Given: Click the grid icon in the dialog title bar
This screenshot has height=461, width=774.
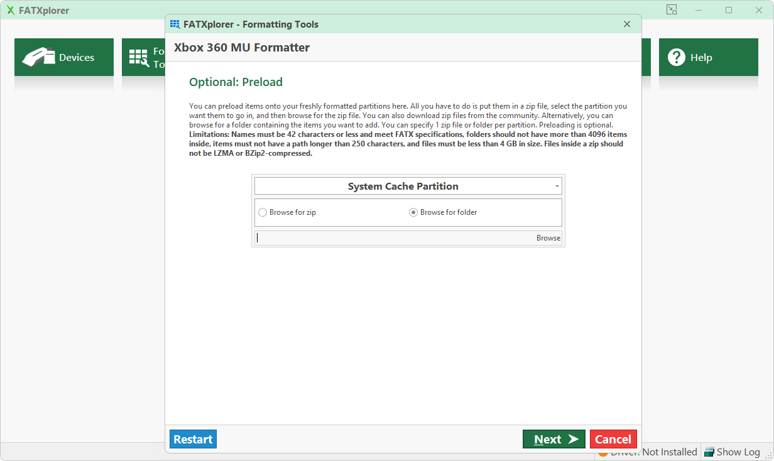Looking at the screenshot, I should click(x=175, y=24).
